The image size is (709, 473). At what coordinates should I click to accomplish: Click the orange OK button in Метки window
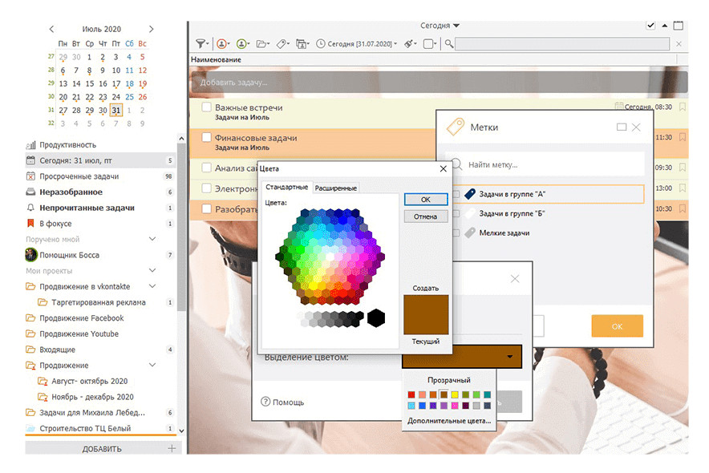(618, 326)
